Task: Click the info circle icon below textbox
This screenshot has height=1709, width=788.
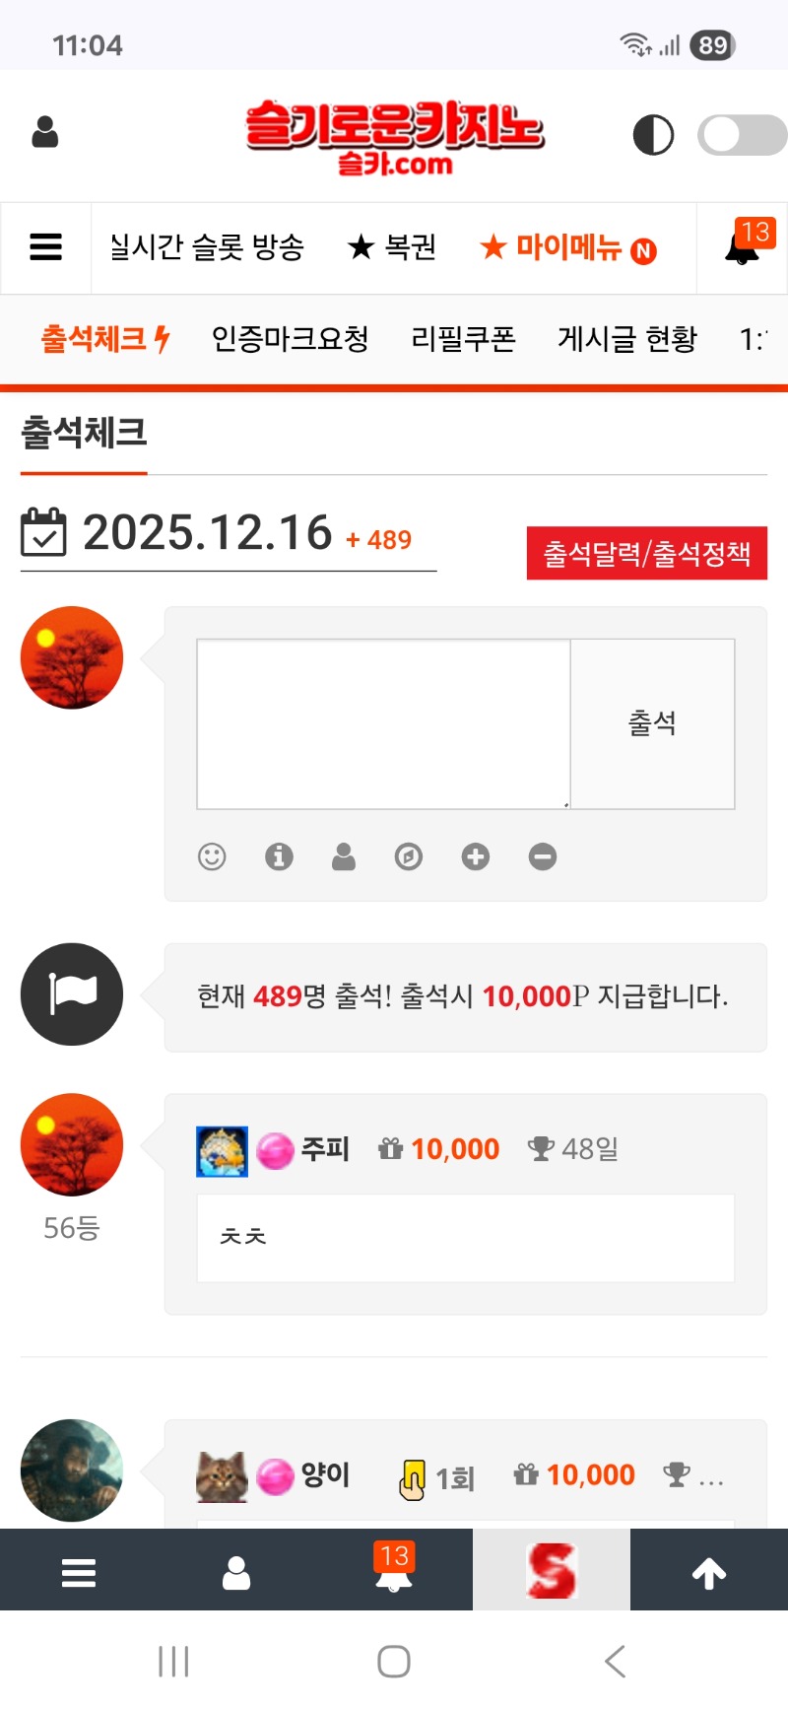Action: [279, 856]
